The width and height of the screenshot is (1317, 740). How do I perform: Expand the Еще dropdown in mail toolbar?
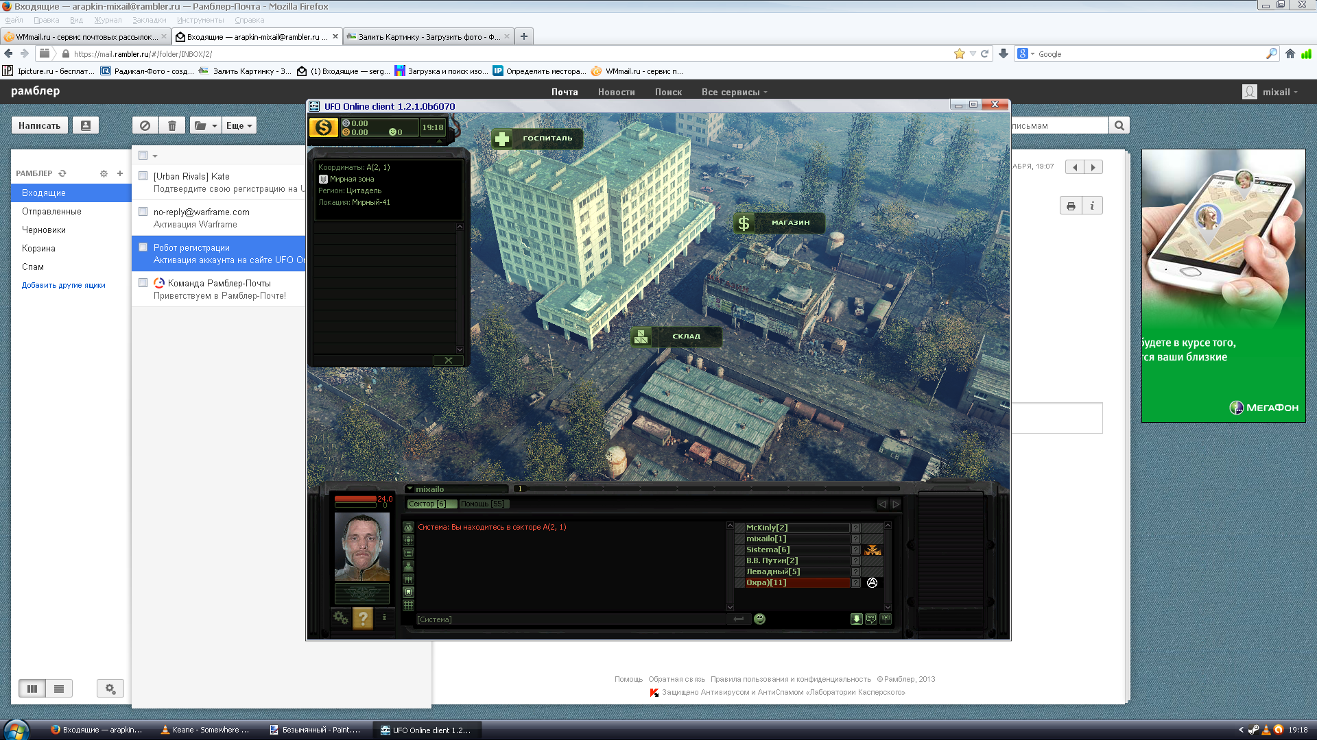[x=239, y=125]
